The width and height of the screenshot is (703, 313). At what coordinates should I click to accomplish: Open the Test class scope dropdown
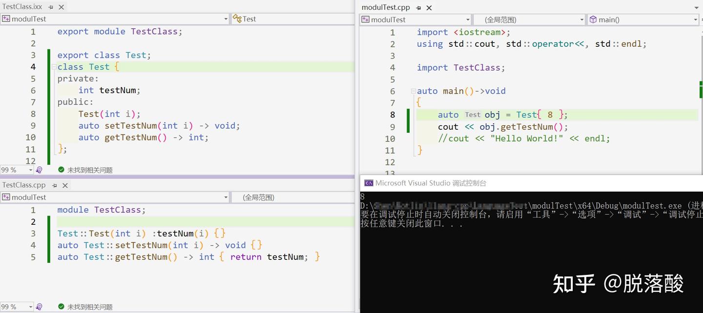coord(293,19)
